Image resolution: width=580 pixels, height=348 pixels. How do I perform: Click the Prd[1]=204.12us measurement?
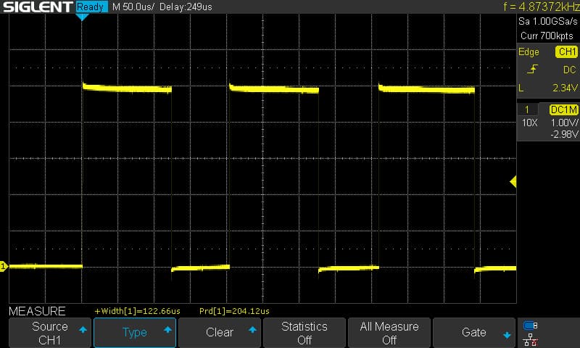click(234, 311)
